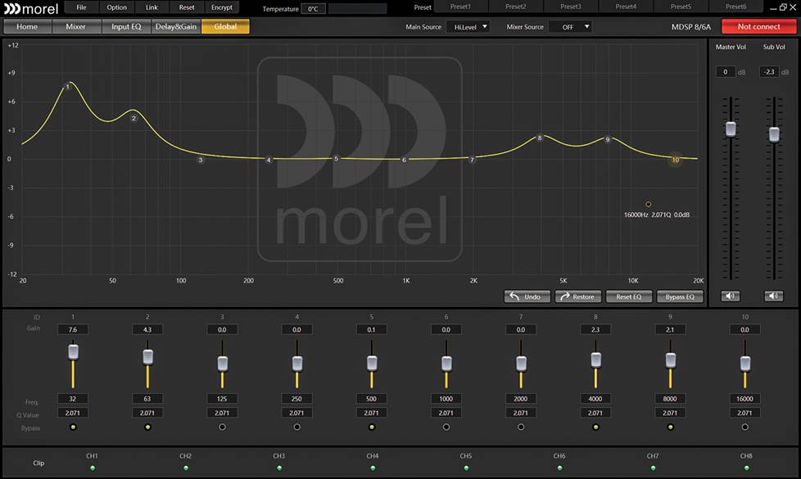The width and height of the screenshot is (801, 479).
Task: Toggle bypass for band 2 (63 Hz)
Action: click(x=147, y=427)
